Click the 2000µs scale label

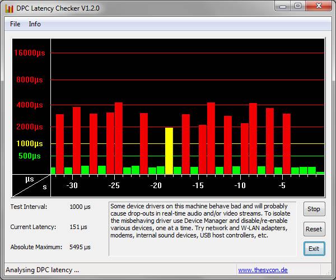(30, 127)
